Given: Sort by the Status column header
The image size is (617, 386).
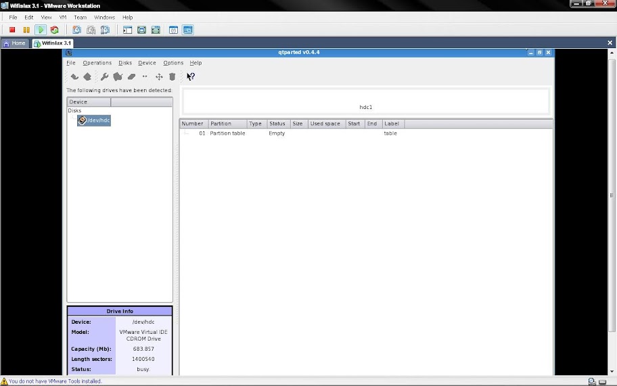Looking at the screenshot, I should (279, 124).
